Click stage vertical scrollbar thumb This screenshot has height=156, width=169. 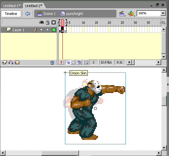(x=164, y=101)
